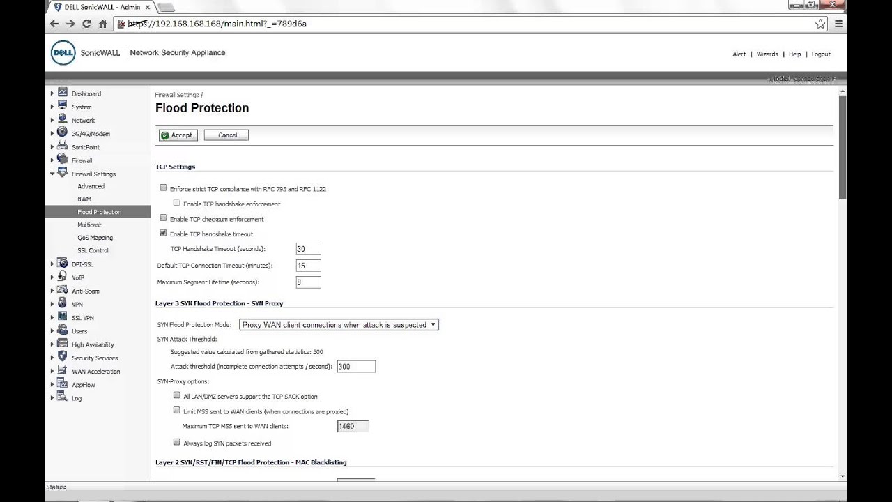Click the Accept button
Viewport: 892px width, 502px height.
178,135
